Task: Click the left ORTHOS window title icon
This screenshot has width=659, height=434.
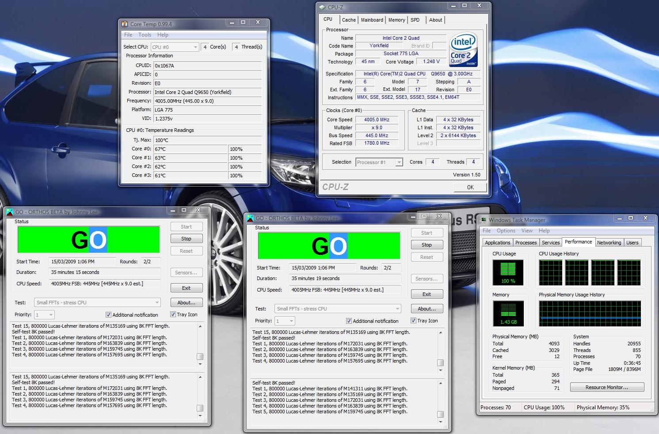Action: pyautogui.click(x=10, y=212)
